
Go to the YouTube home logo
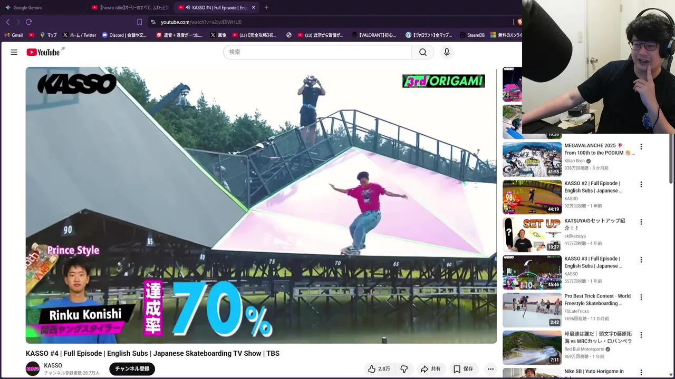point(43,52)
